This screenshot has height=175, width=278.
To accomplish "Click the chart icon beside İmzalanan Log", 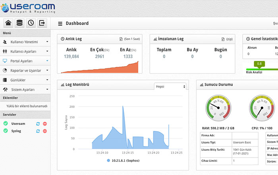I will click(155, 39).
